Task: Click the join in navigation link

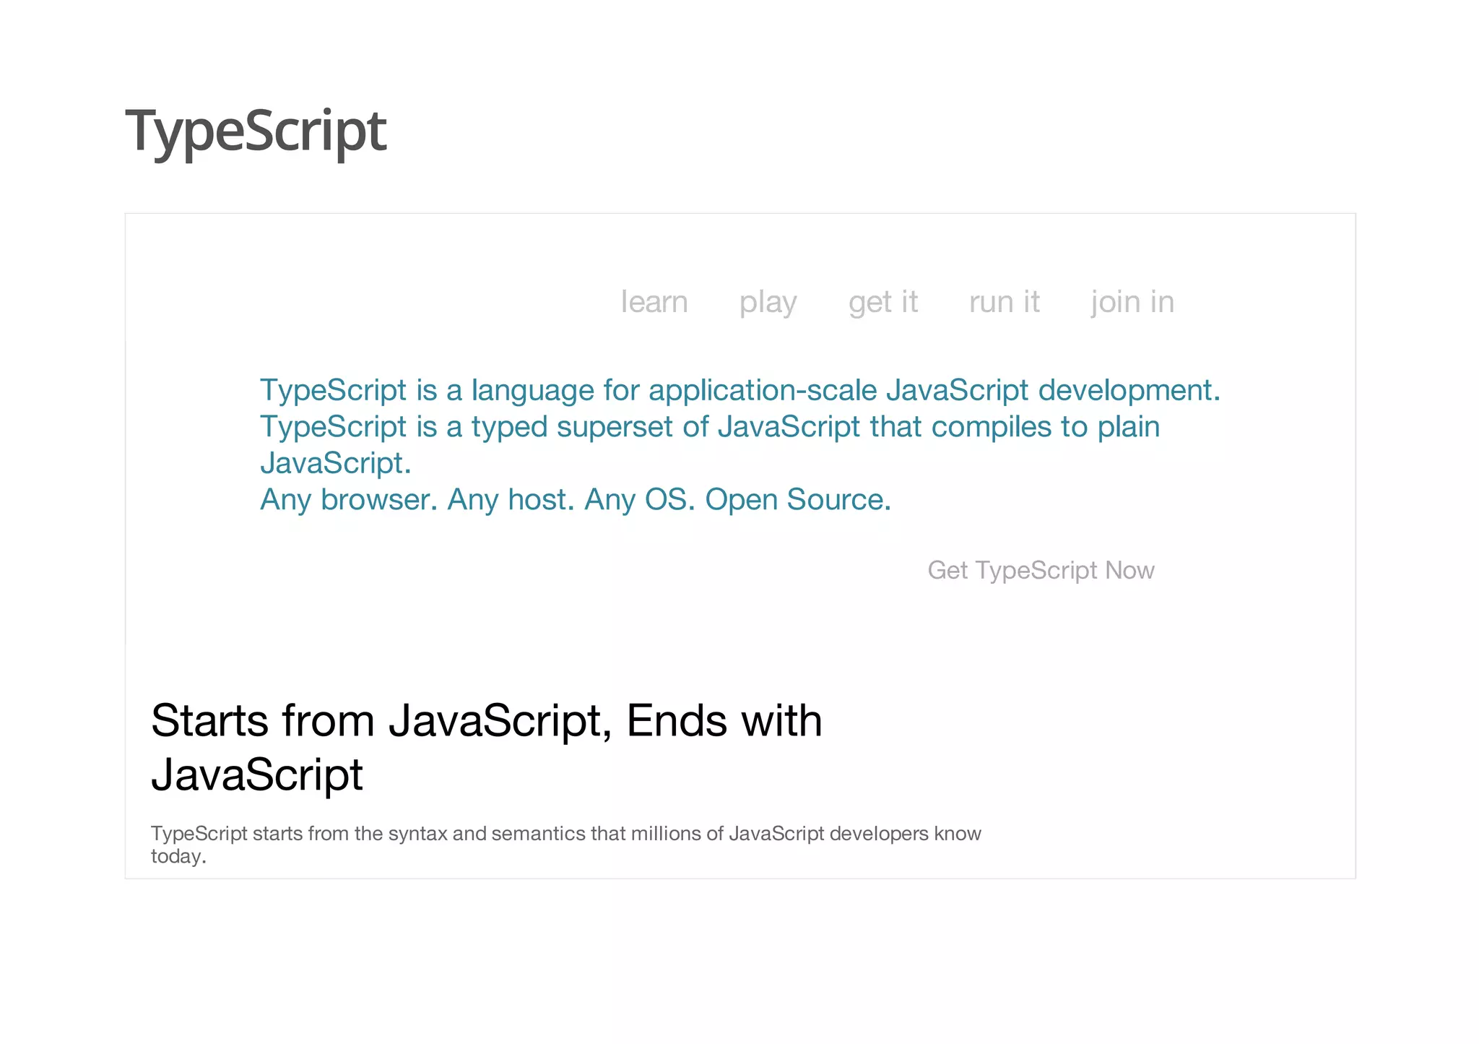Action: (1132, 302)
